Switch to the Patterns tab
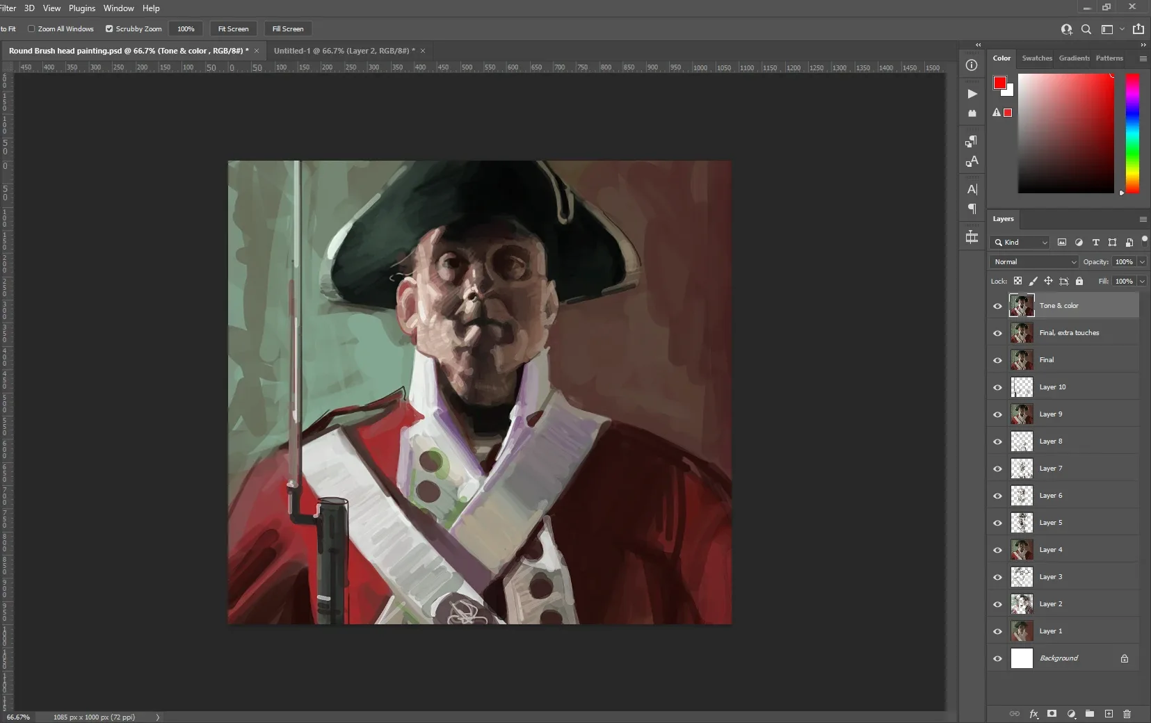 click(x=1109, y=58)
